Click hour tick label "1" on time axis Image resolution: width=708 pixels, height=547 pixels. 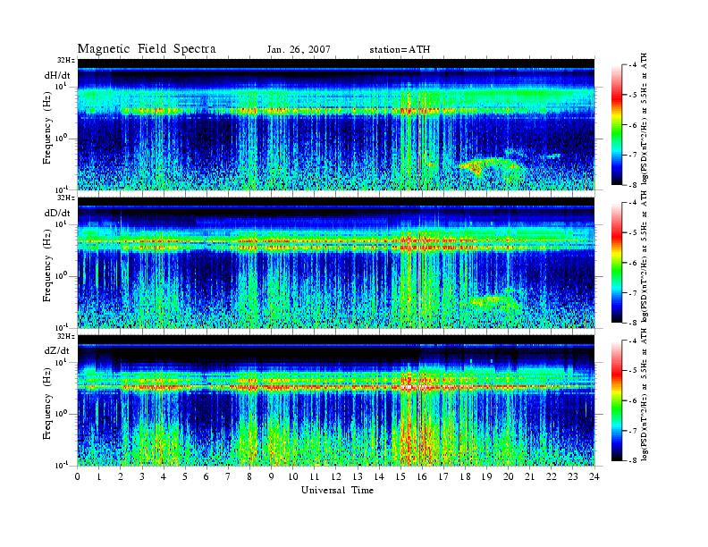(99, 476)
